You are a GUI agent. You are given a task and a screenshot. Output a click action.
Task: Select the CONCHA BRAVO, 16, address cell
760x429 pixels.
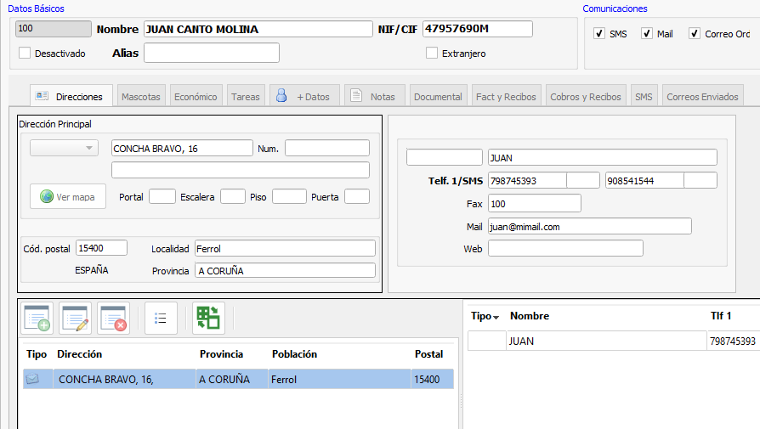coord(125,379)
